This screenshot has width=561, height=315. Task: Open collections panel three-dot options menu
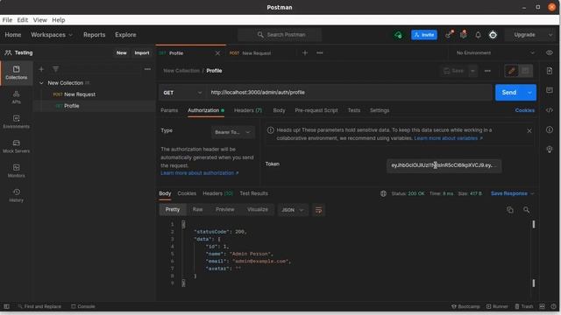147,69
